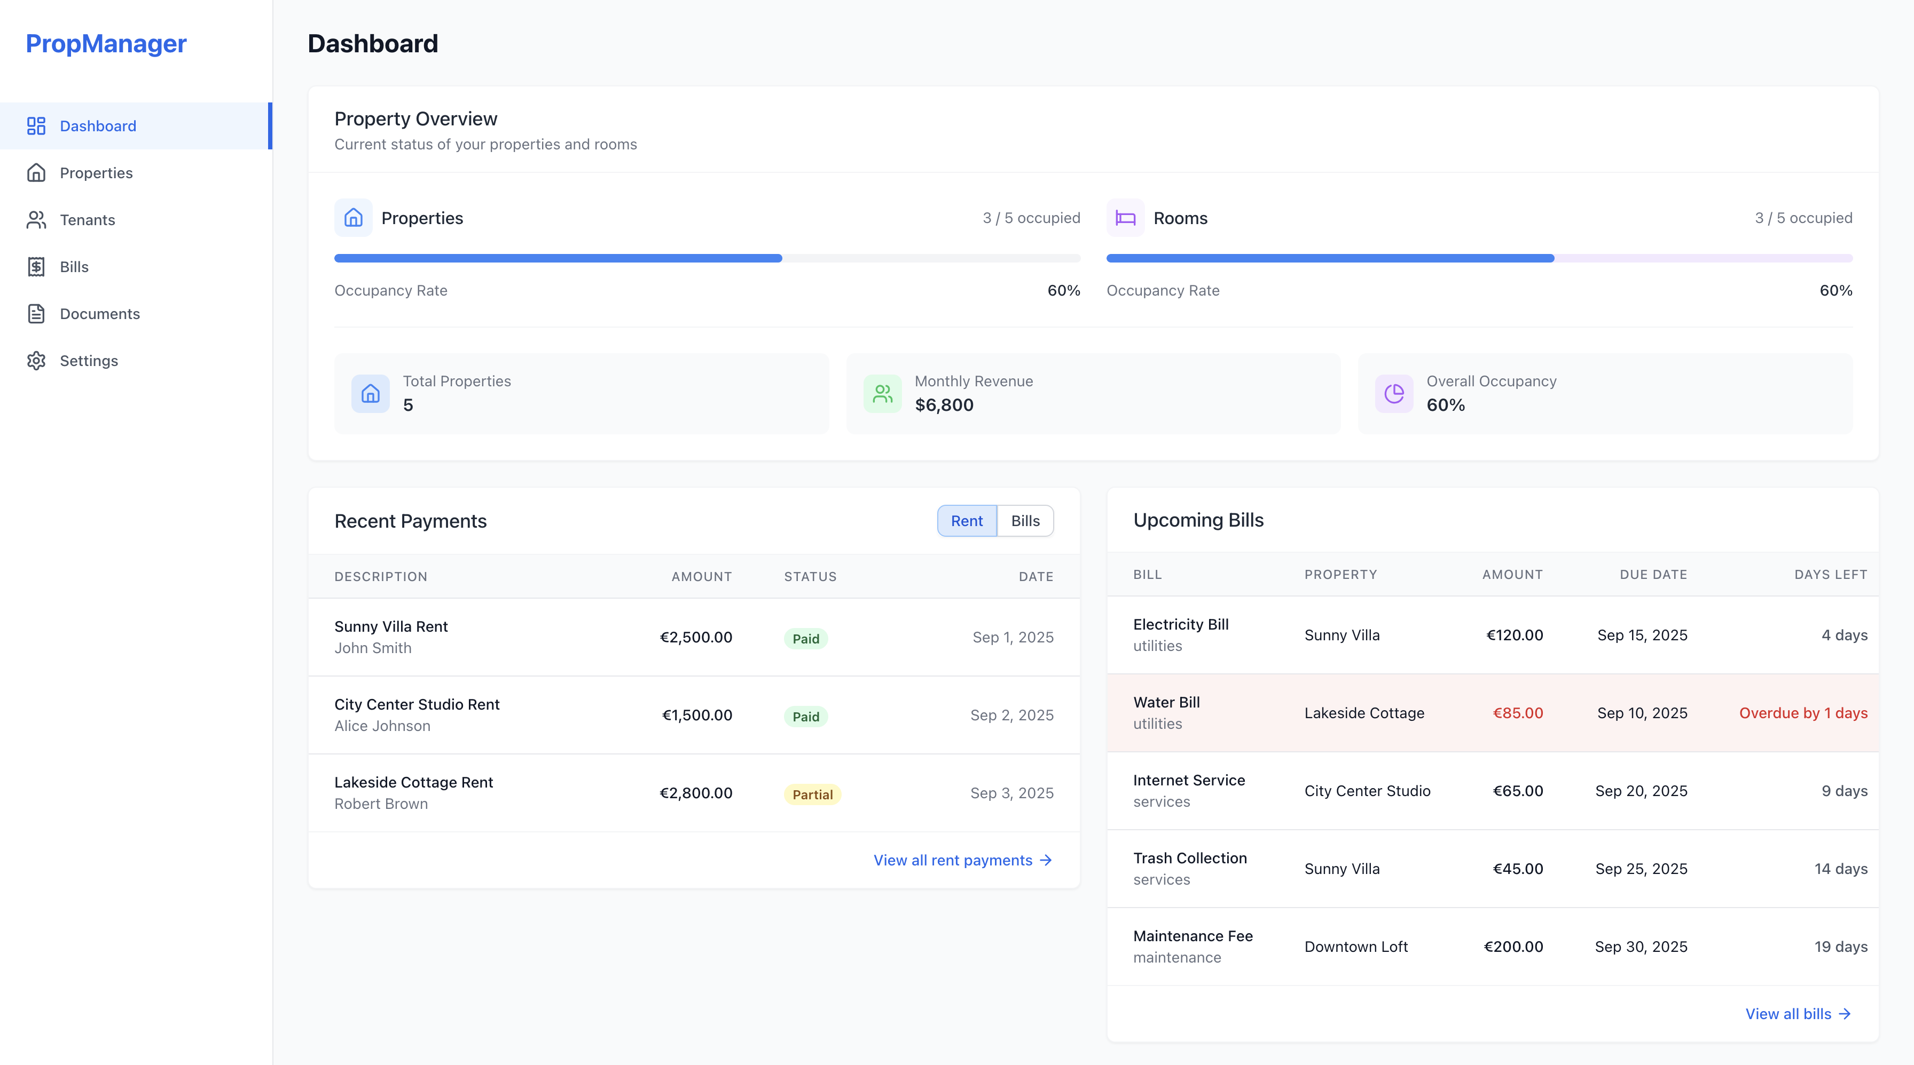Select the overdue Water Bill row

(x=1492, y=713)
